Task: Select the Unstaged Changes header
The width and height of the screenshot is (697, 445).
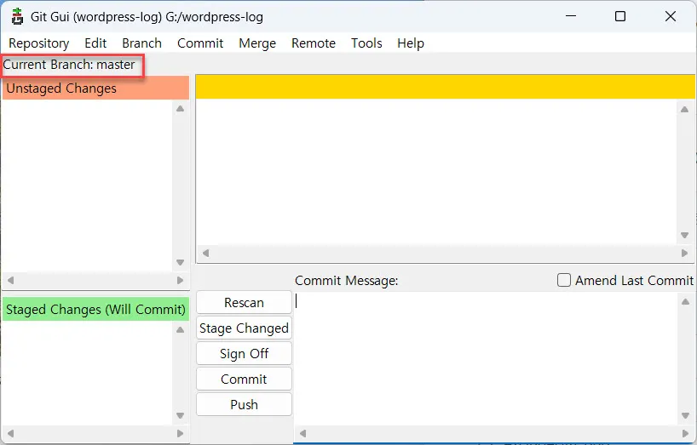Action: point(95,88)
